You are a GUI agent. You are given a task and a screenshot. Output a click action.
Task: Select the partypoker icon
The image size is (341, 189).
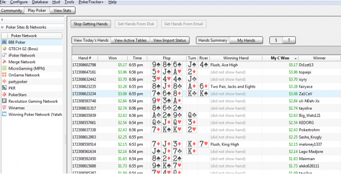pos(4,81)
